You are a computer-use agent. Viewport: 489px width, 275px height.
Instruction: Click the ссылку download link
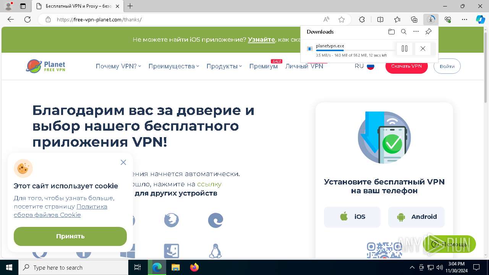(209, 184)
